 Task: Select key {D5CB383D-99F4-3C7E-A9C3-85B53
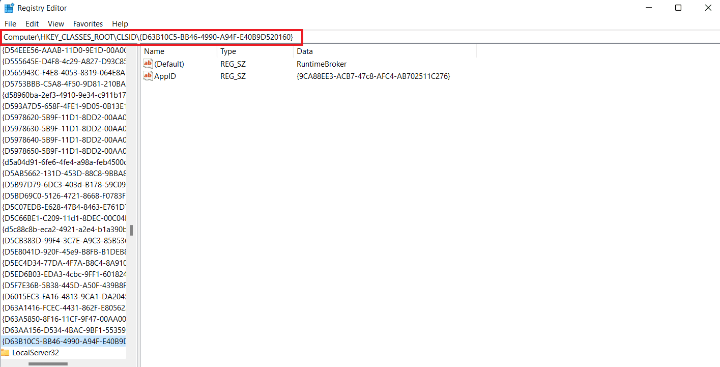pos(64,241)
